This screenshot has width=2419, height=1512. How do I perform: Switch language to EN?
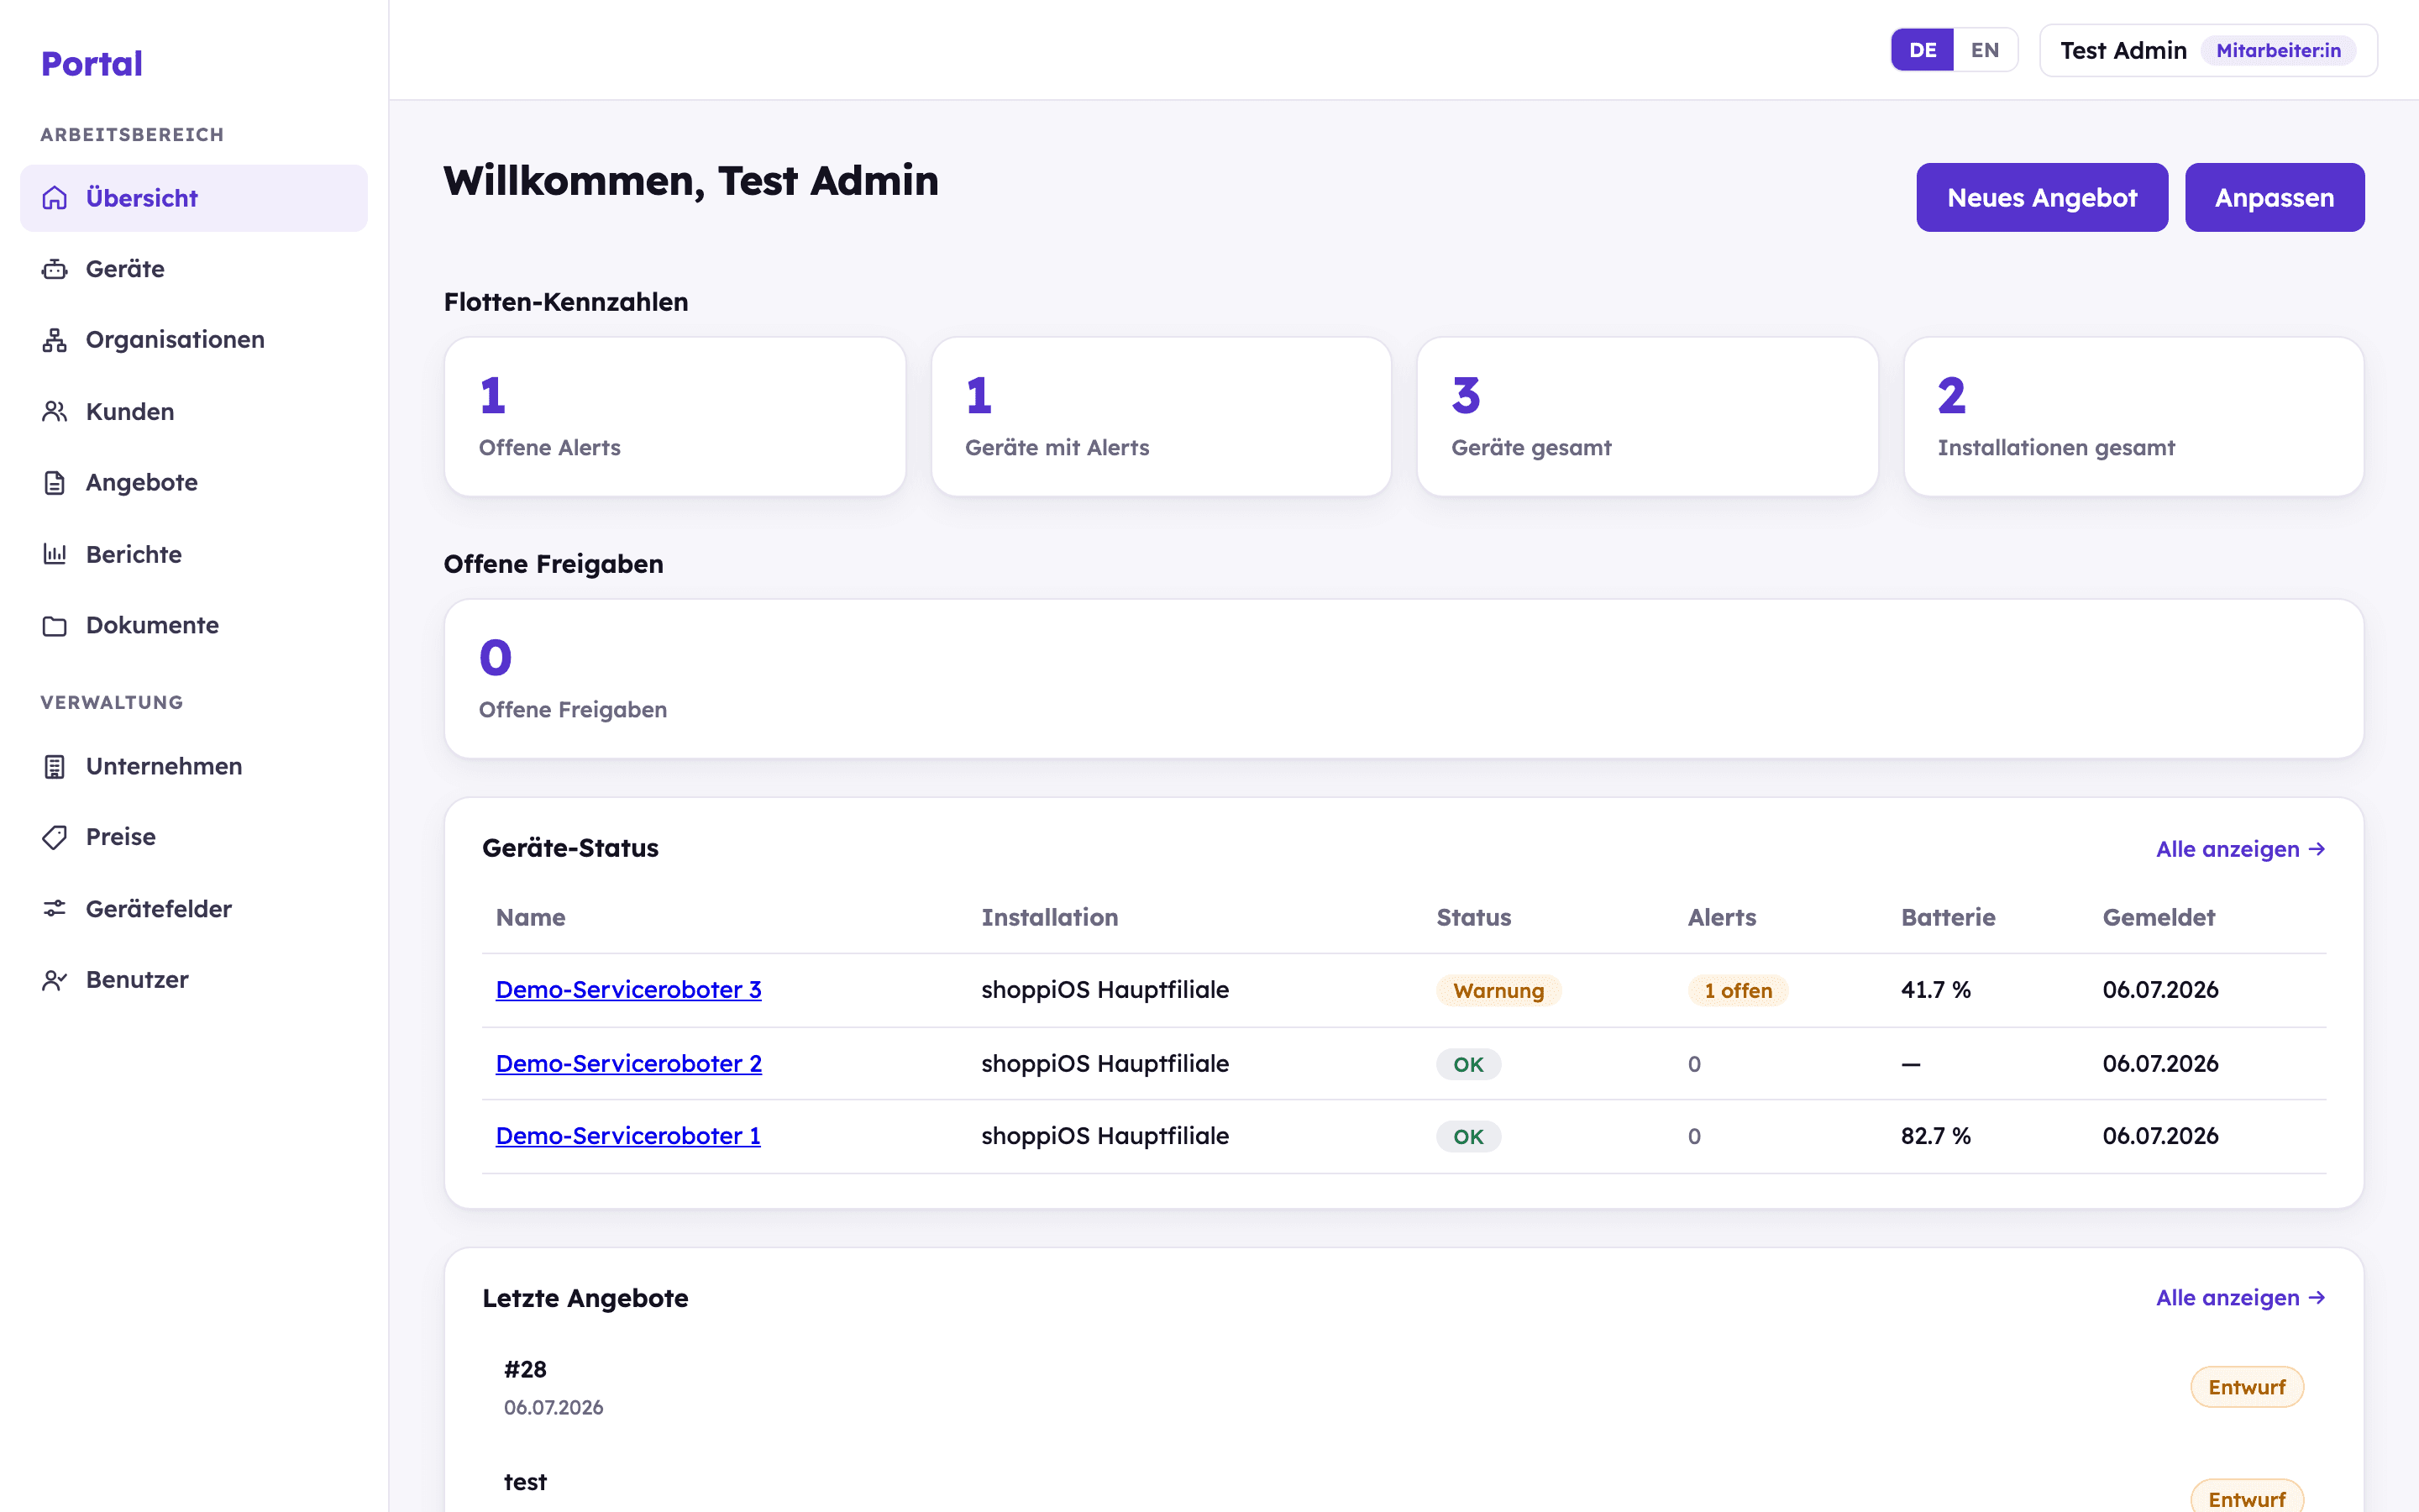point(1984,50)
